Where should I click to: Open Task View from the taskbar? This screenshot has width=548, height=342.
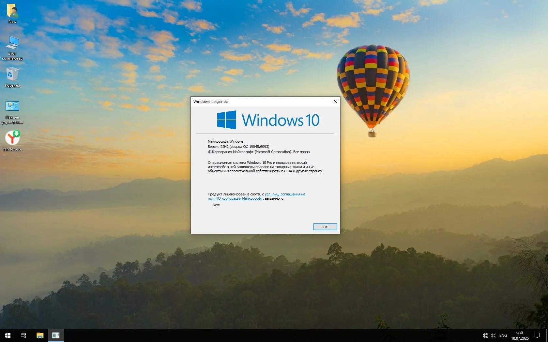click(23, 335)
